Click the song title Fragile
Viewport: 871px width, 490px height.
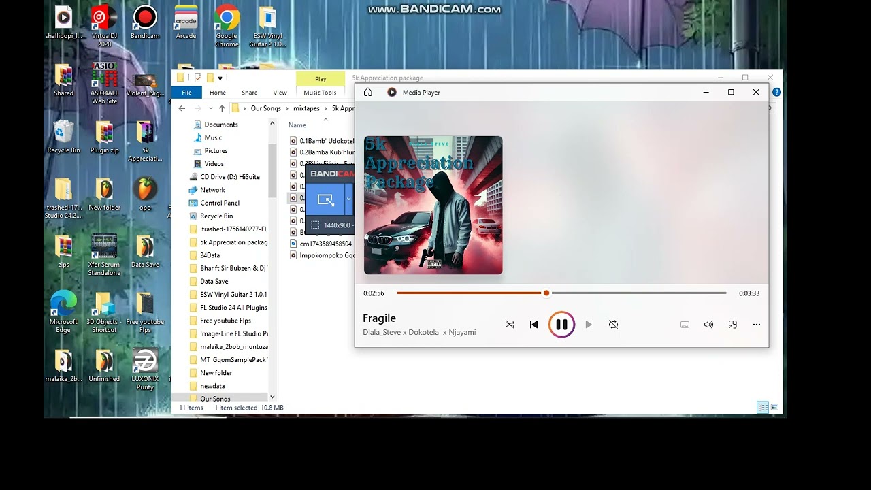point(379,318)
